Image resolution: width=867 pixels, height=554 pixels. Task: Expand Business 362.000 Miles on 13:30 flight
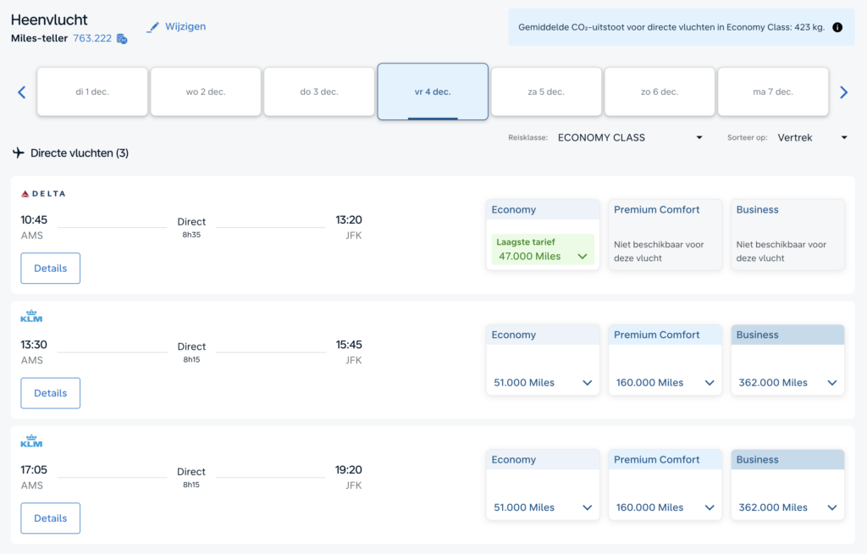[787, 383]
